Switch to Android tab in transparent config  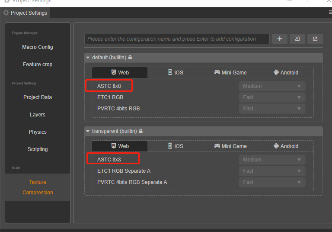[286, 146]
